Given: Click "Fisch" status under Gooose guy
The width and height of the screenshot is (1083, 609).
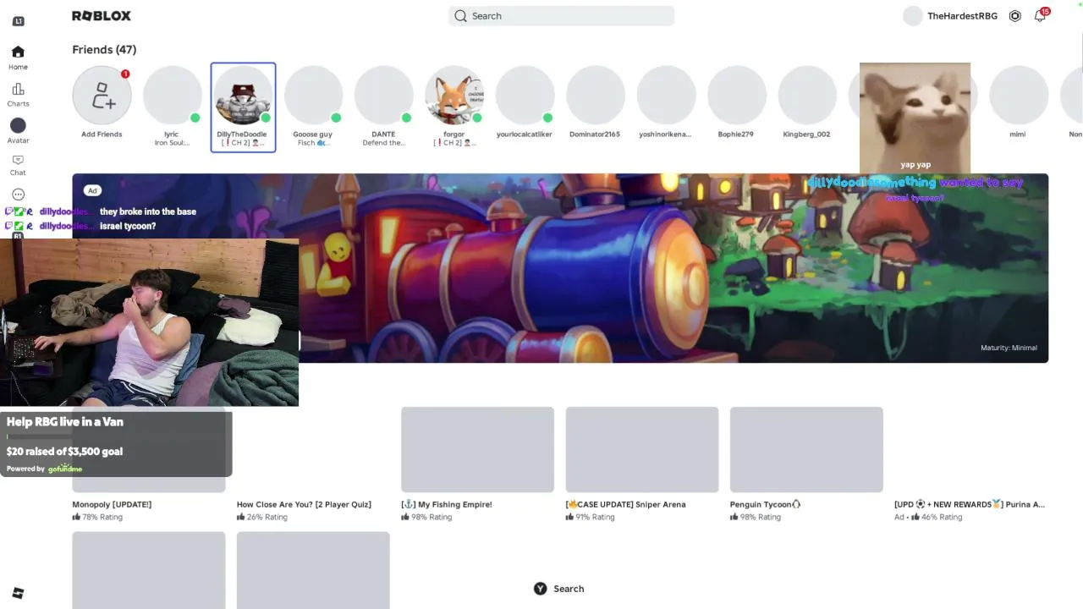Looking at the screenshot, I should (312, 143).
